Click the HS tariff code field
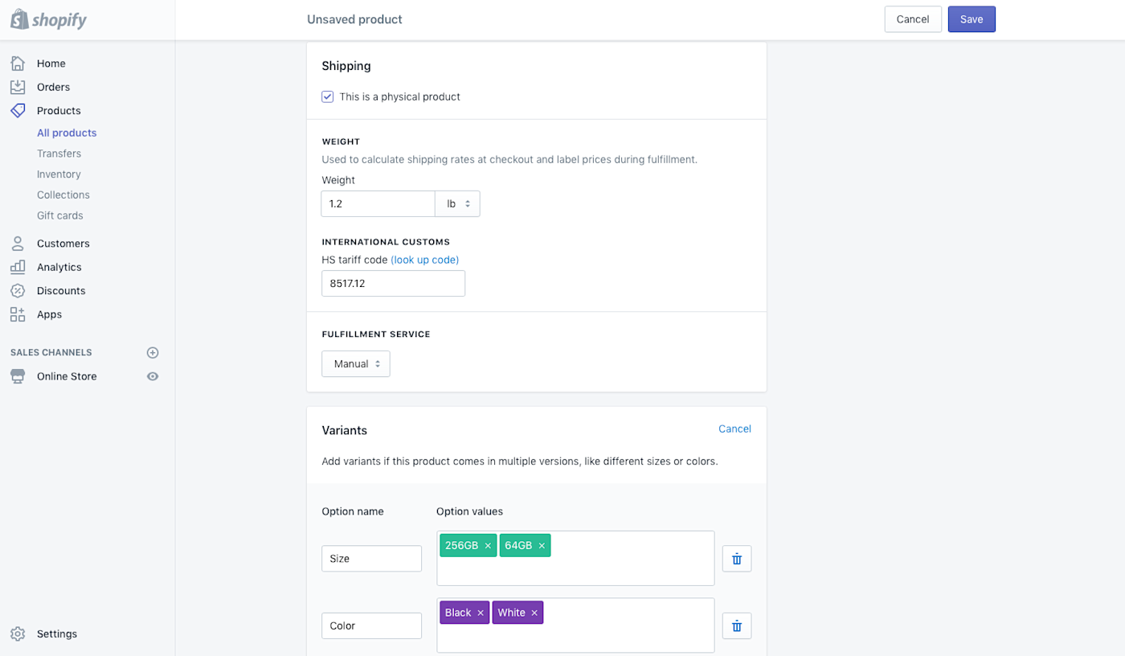The height and width of the screenshot is (656, 1125). click(x=393, y=283)
